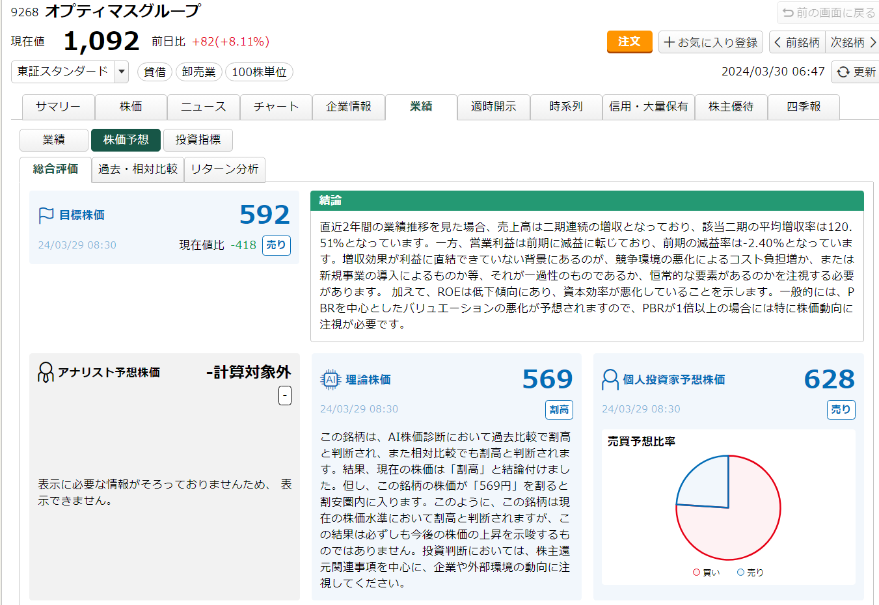This screenshot has width=879, height=605.
Task: Click the 理論株価 heading
Action: (x=368, y=380)
